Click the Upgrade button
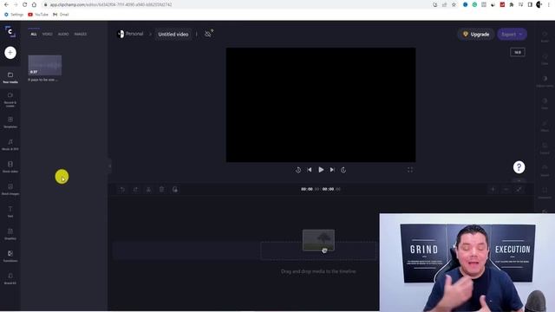Screen dimensions: 555x312 click(476, 35)
